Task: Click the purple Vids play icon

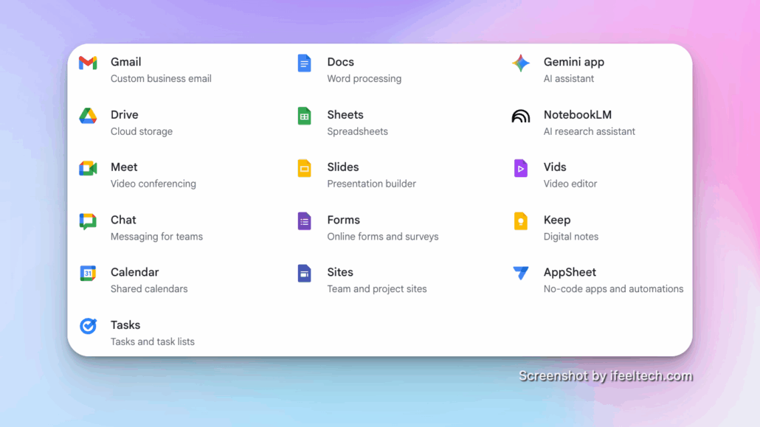Action: click(x=521, y=168)
